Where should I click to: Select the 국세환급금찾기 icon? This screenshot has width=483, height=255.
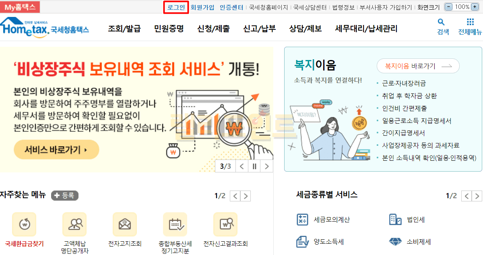tap(24, 224)
